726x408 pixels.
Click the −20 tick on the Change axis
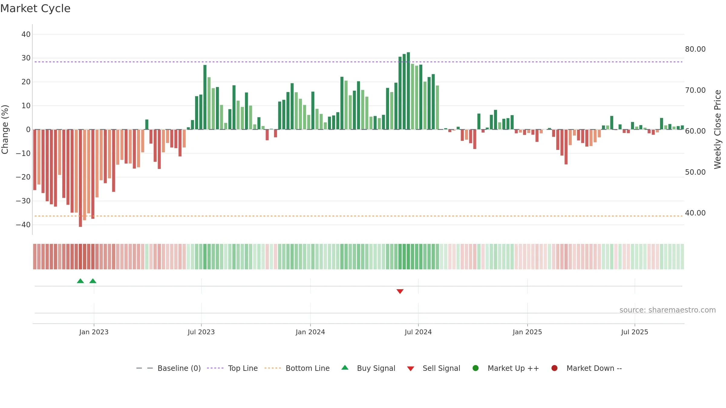pos(23,177)
